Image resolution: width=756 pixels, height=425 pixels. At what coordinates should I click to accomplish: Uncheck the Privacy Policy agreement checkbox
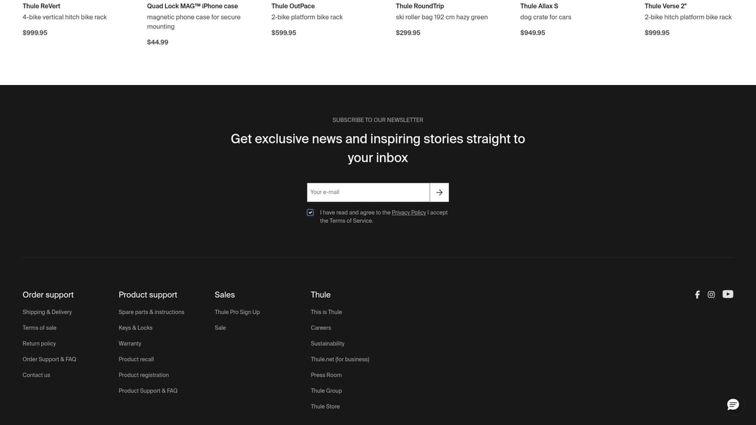[311, 213]
